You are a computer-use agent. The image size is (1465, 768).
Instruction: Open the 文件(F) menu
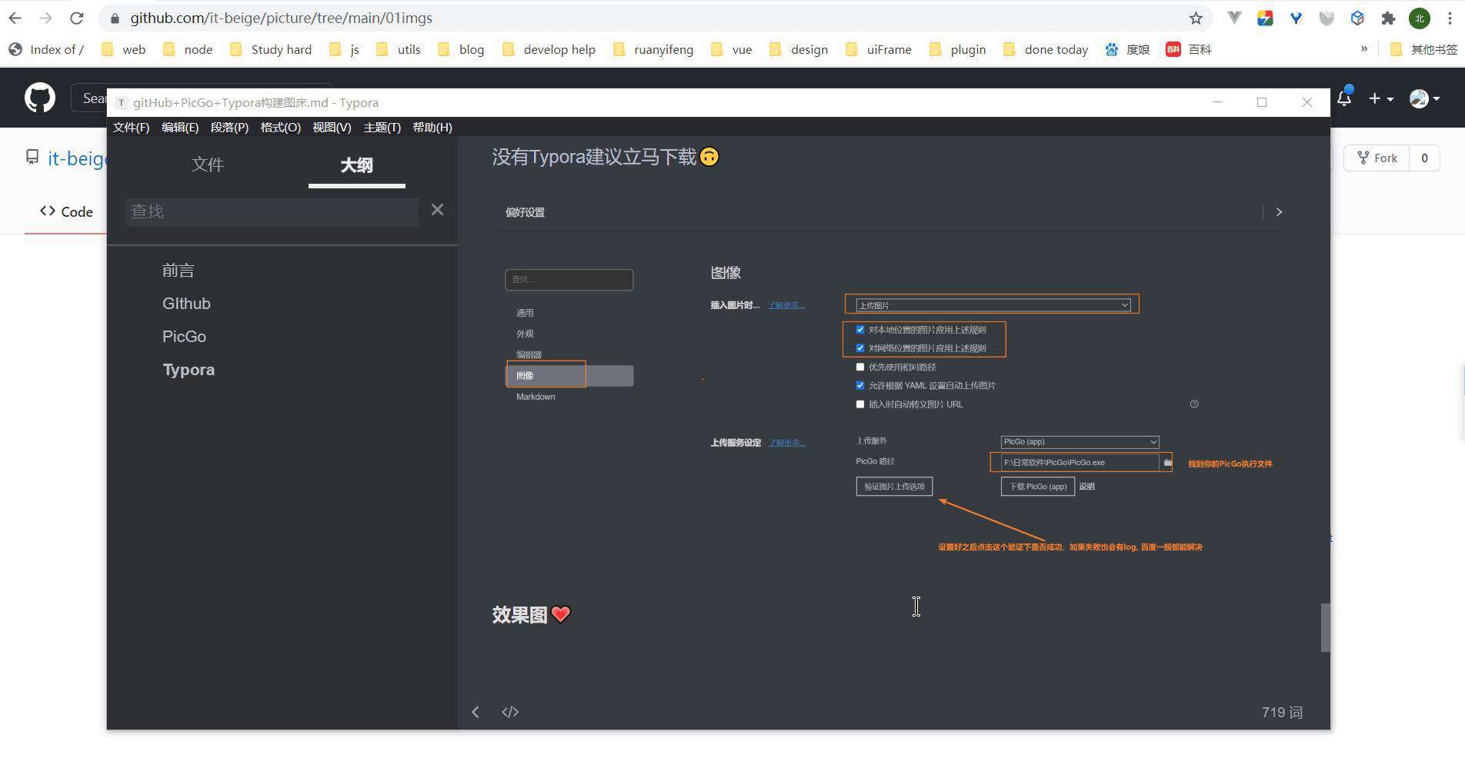[131, 127]
